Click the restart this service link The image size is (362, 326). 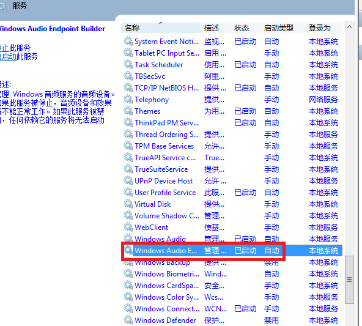[x=8, y=56]
